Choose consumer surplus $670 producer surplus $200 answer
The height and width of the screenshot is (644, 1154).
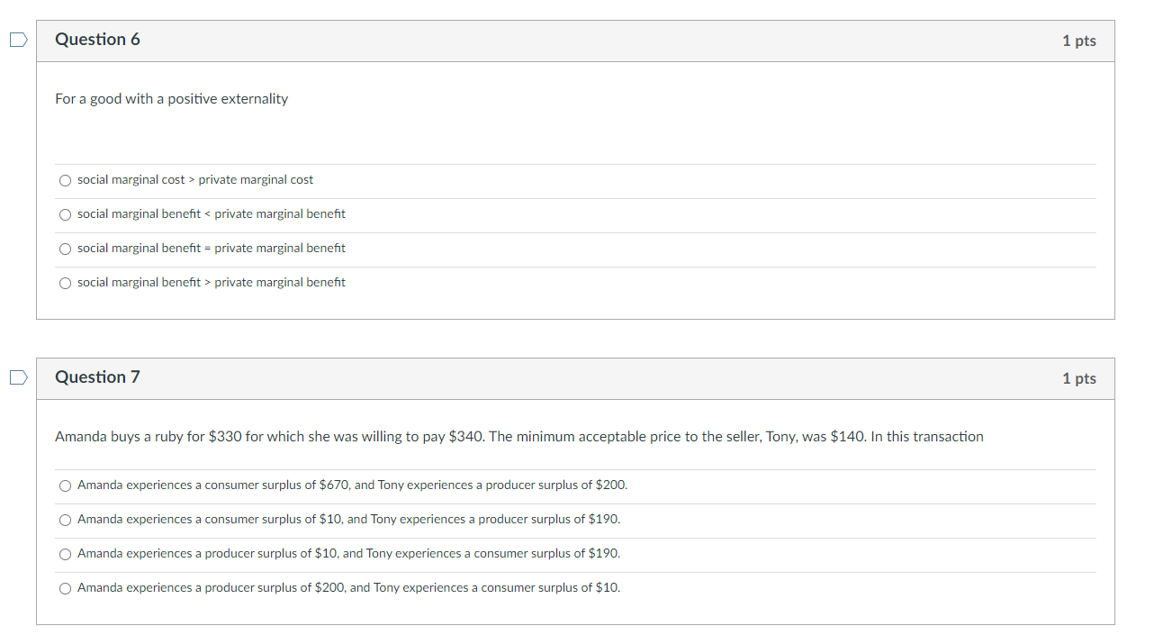pyautogui.click(x=65, y=485)
